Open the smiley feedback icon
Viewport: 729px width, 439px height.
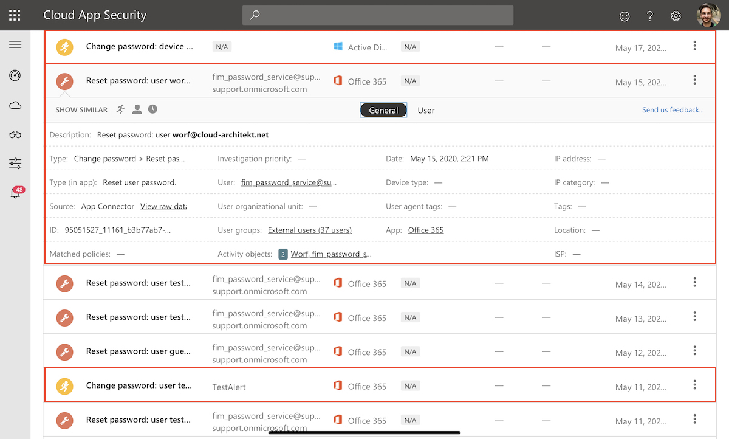625,16
